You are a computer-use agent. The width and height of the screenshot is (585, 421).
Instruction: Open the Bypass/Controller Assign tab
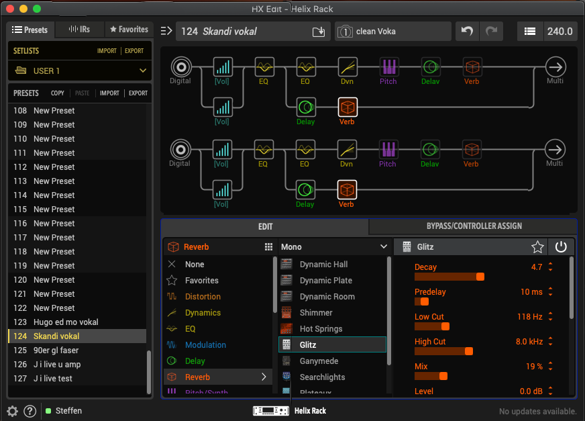(x=474, y=226)
